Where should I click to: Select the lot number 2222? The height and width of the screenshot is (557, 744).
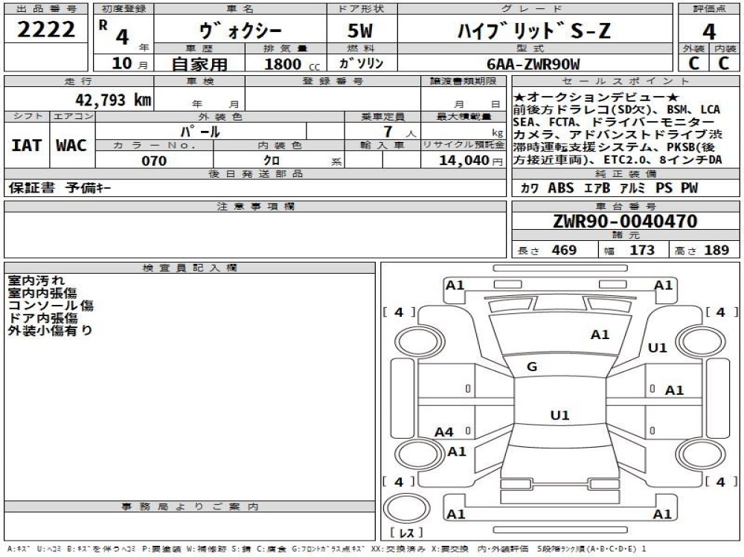click(46, 30)
